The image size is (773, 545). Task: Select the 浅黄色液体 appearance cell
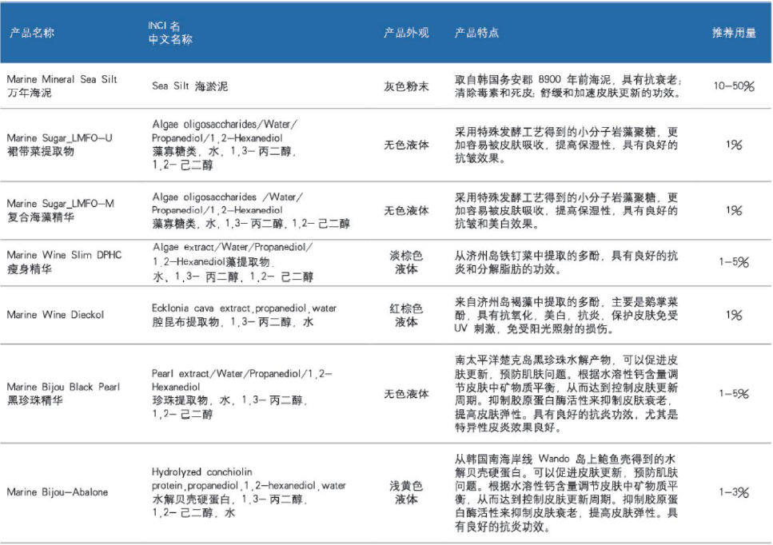pos(406,492)
